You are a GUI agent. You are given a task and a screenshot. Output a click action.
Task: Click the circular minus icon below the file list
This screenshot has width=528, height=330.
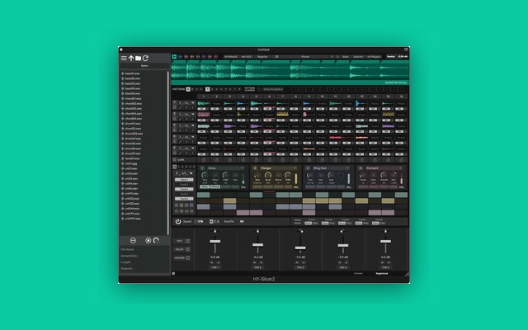pyautogui.click(x=133, y=240)
